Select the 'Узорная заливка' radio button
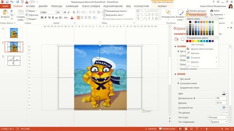 [178, 69]
